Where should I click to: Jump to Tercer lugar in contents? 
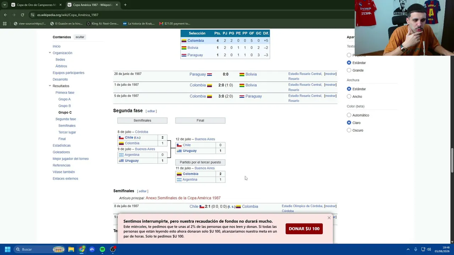click(67, 132)
